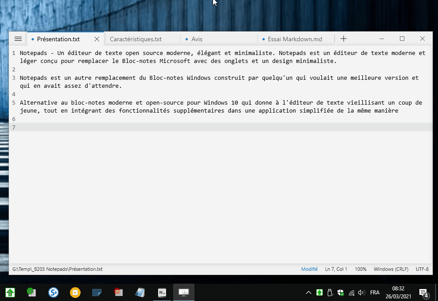Click line number 5 in the gutter
Viewport: 438px width, 301px height.
(14, 103)
